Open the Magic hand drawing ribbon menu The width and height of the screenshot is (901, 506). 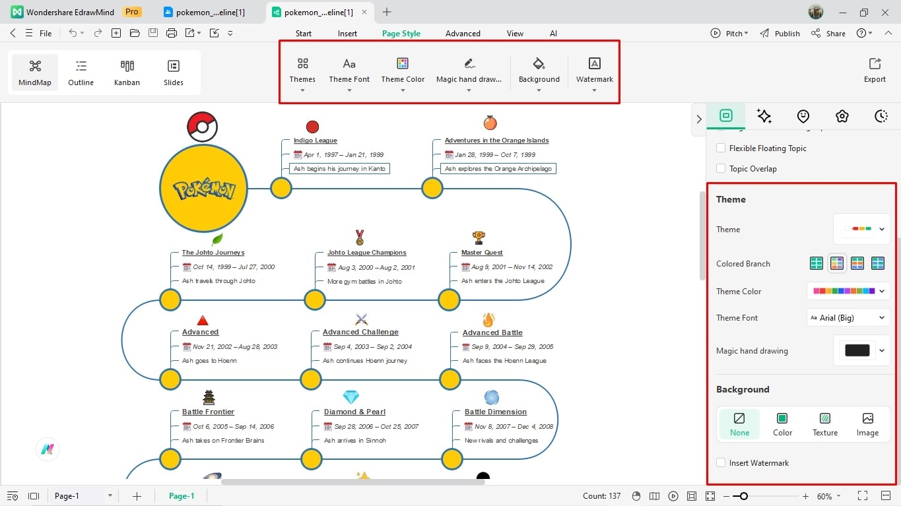coord(469,73)
